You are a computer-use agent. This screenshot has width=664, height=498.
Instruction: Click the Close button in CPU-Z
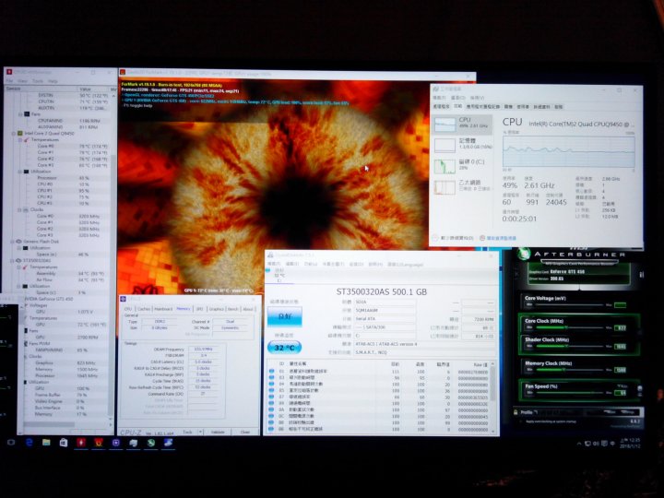pos(244,432)
